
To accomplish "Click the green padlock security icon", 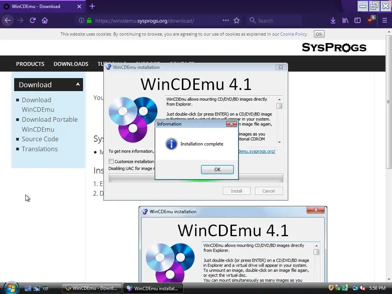I will (x=89, y=21).
